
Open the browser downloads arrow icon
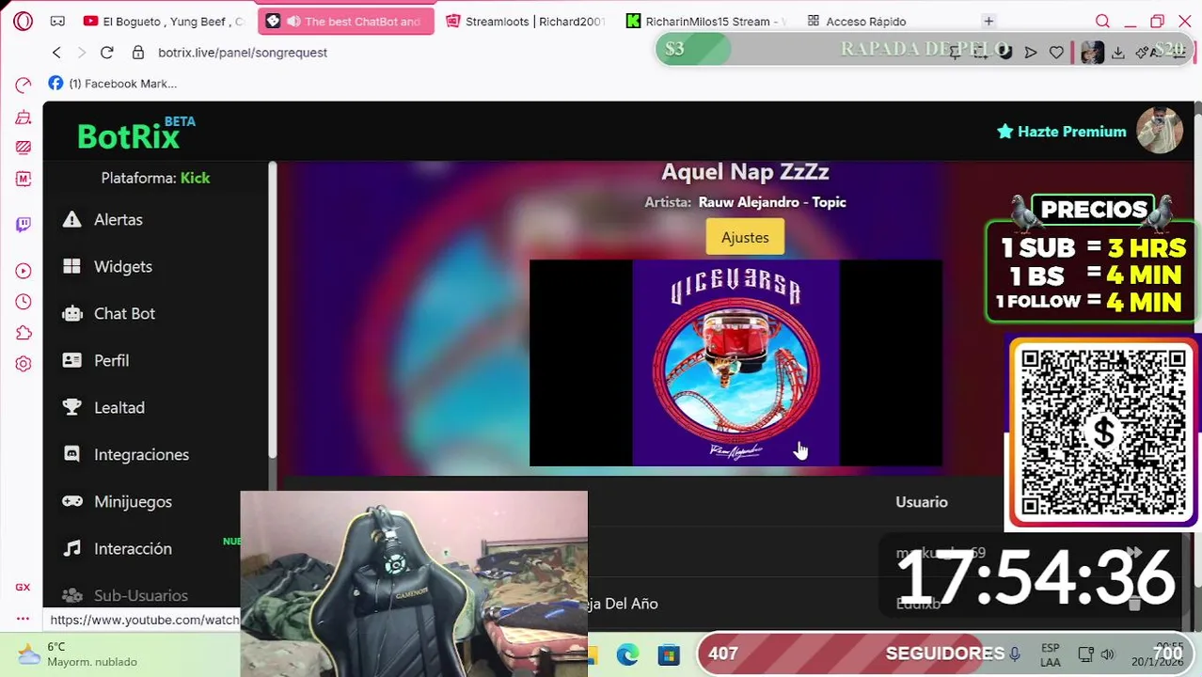click(1118, 53)
